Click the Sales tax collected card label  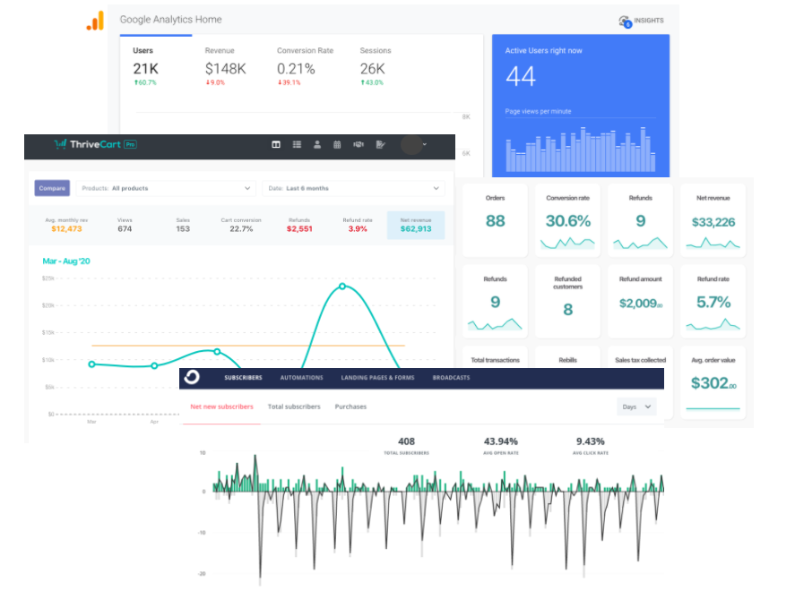[x=640, y=360]
